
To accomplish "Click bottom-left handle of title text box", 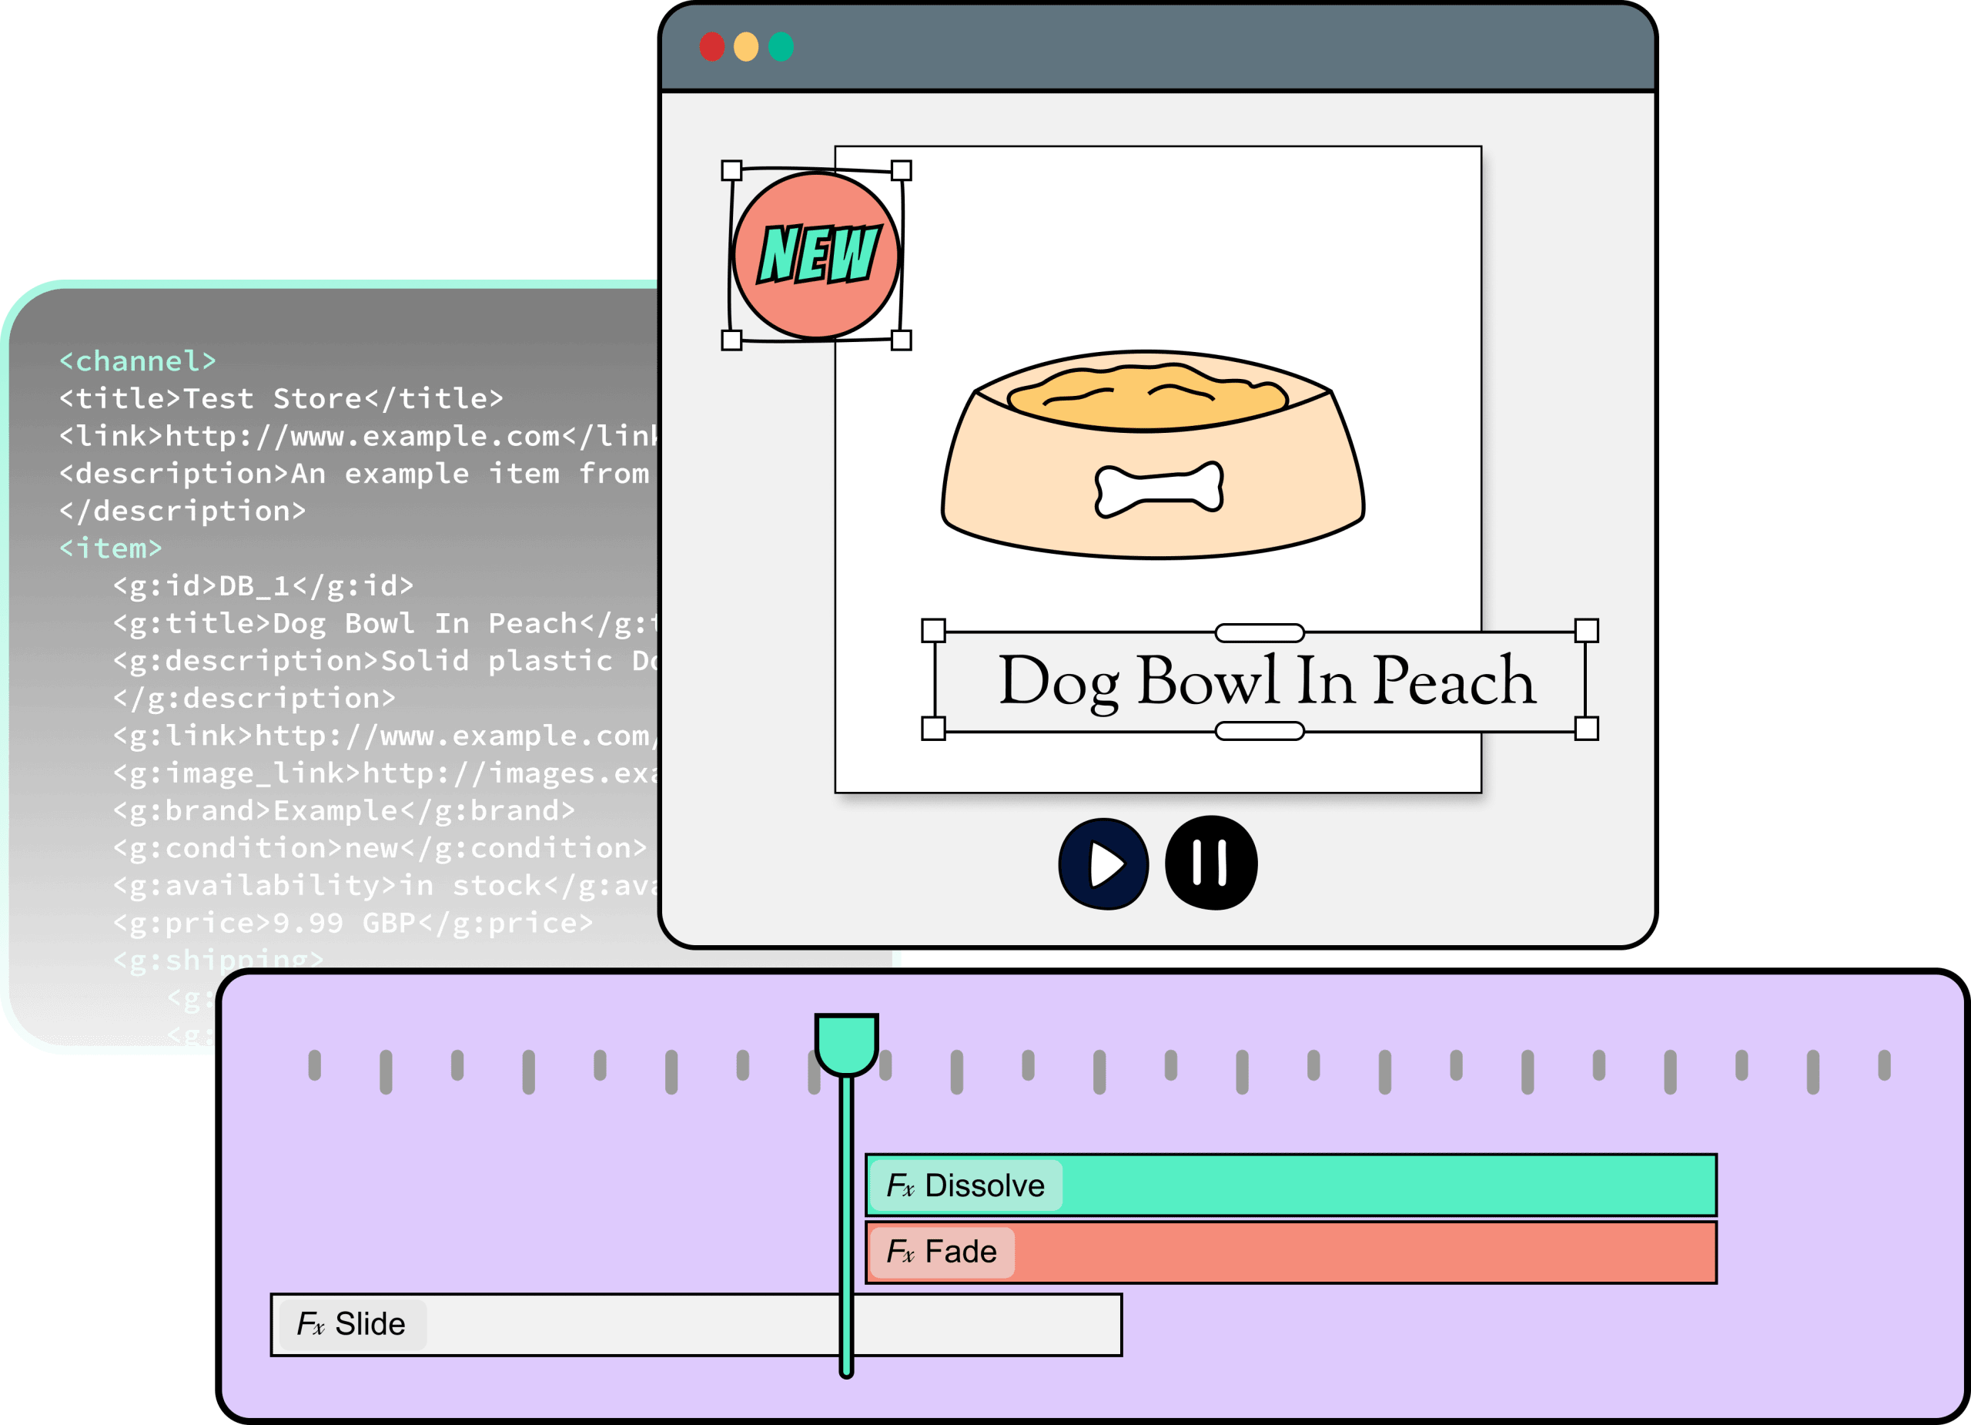I will tap(933, 729).
